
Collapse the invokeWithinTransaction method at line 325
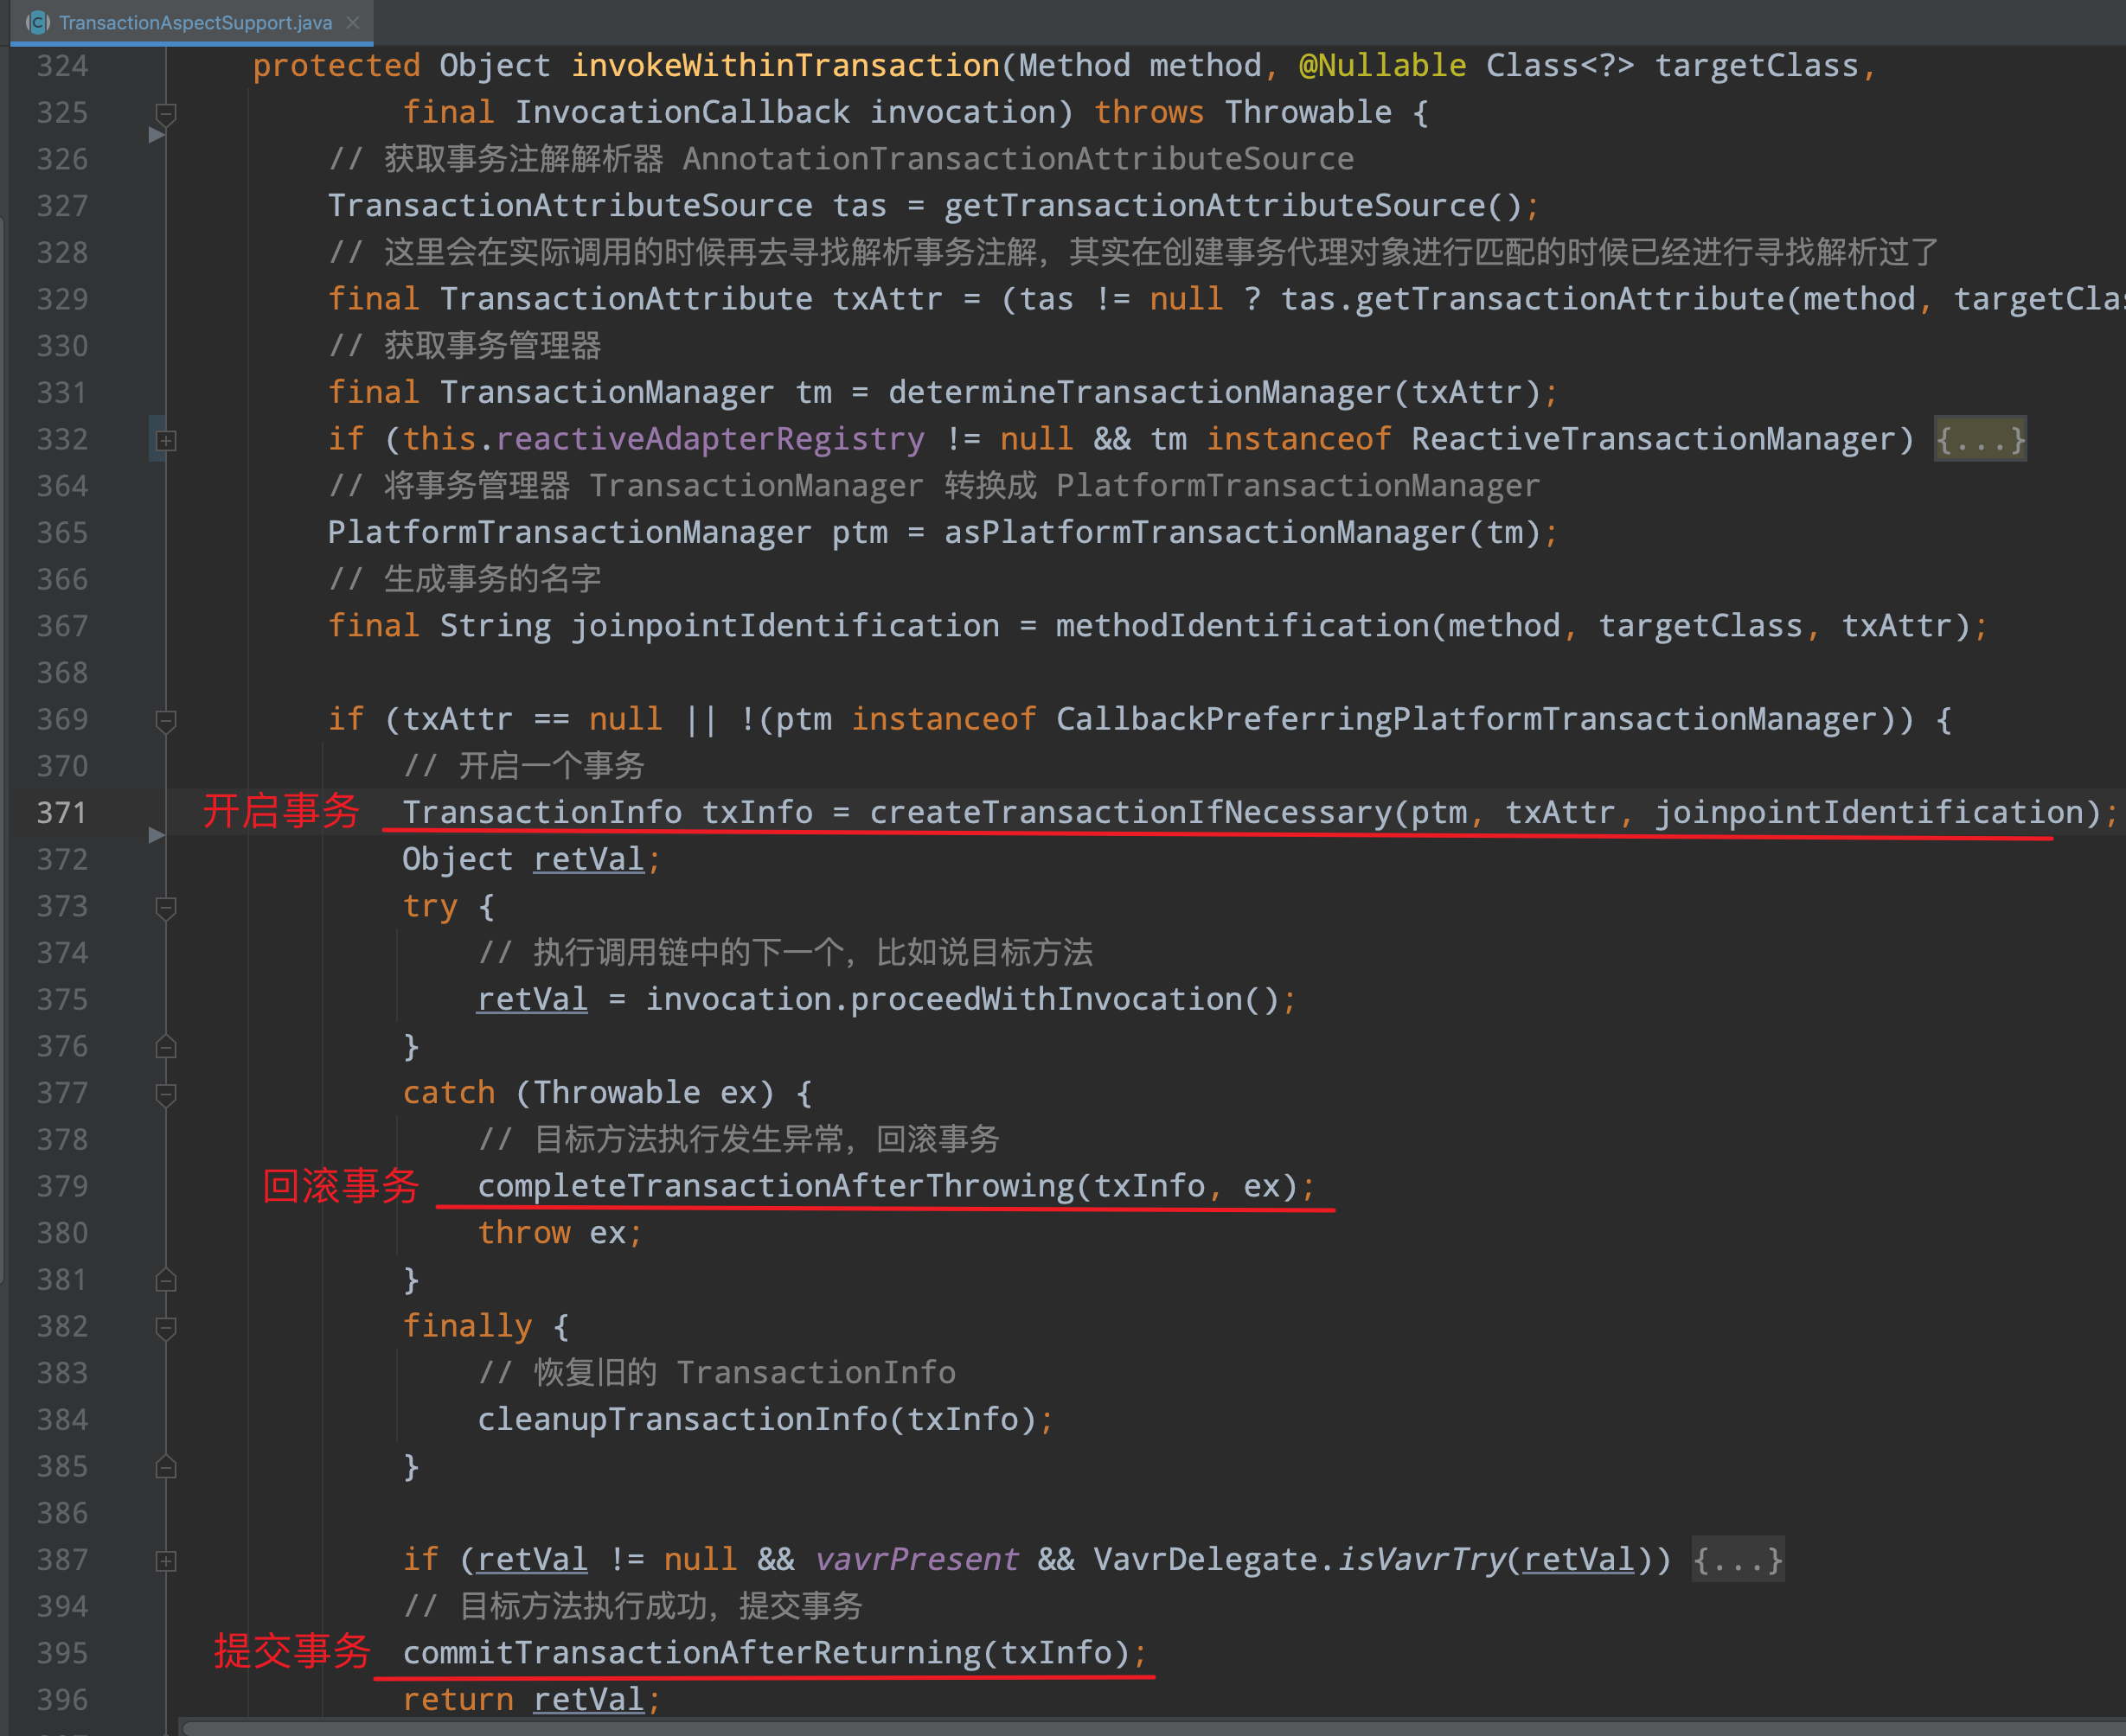pos(166,113)
